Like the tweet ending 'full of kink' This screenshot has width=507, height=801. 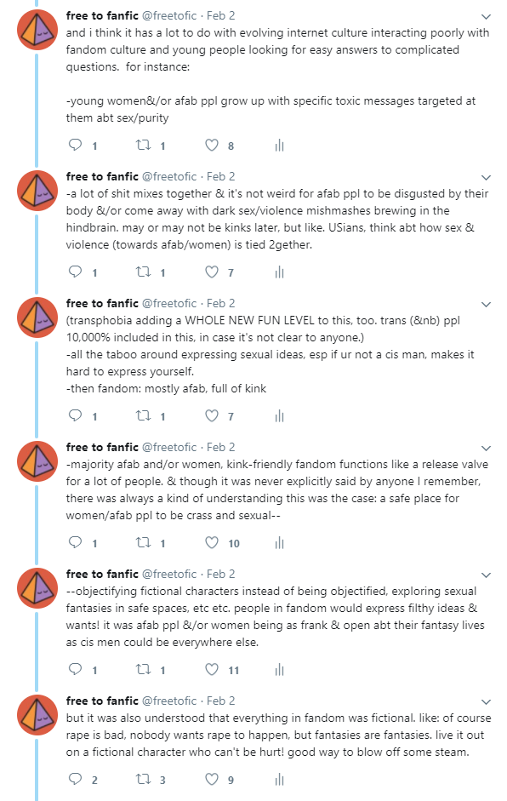(212, 416)
